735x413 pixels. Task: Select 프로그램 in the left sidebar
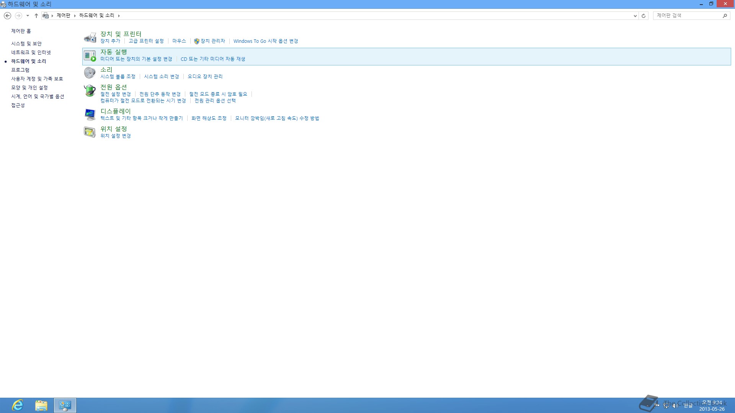coord(20,70)
